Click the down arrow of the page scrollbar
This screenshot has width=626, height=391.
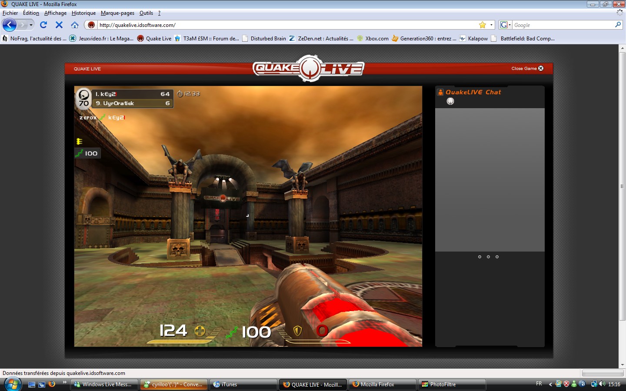click(x=622, y=365)
